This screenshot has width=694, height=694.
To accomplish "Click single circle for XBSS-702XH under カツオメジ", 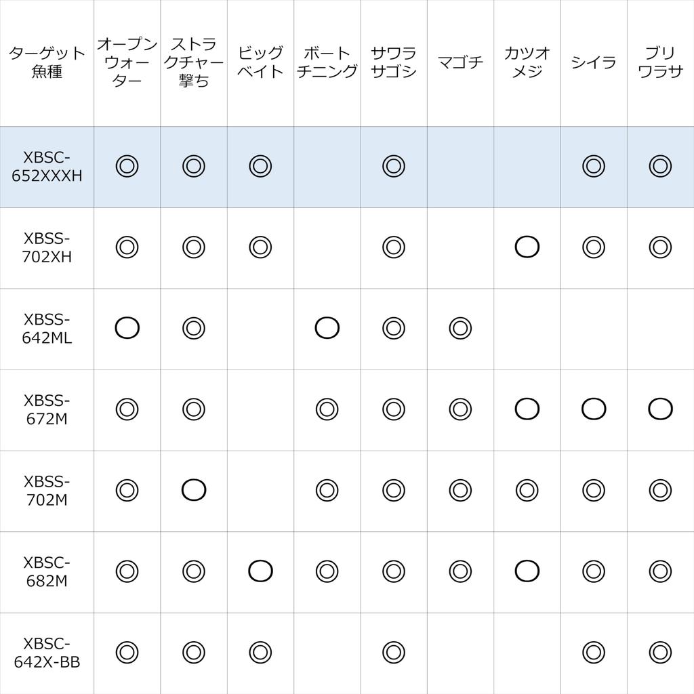I will coord(527,247).
